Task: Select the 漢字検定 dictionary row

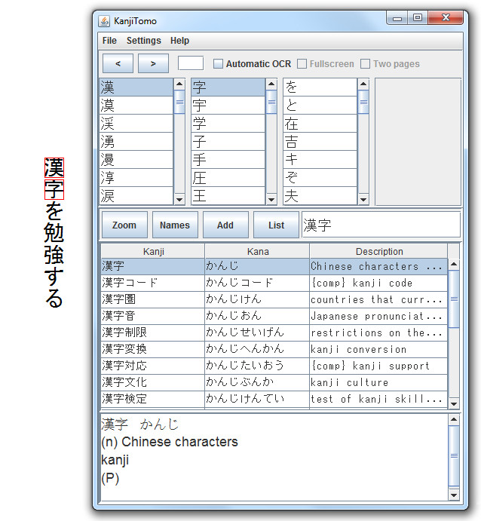Action: (274, 399)
